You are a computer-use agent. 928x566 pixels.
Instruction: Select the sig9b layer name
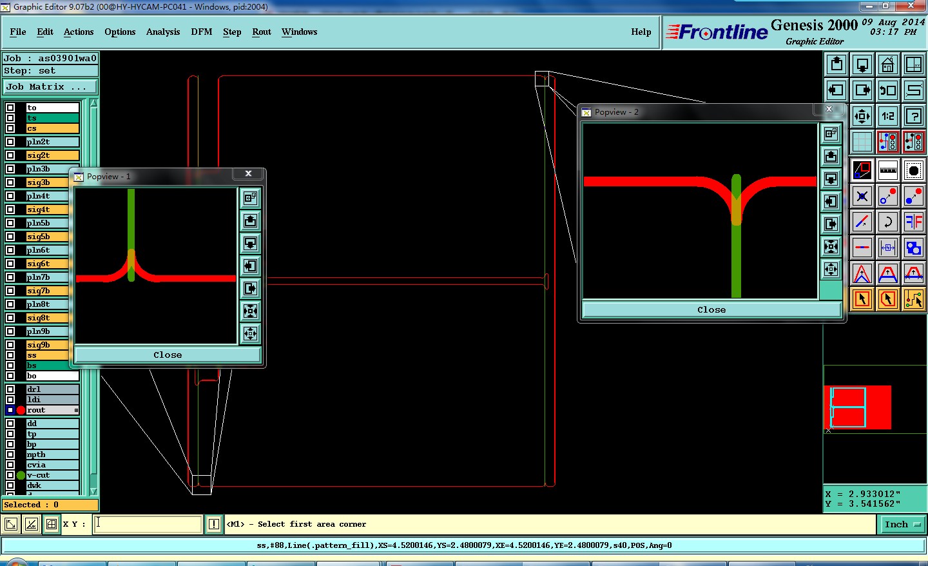pyautogui.click(x=53, y=345)
